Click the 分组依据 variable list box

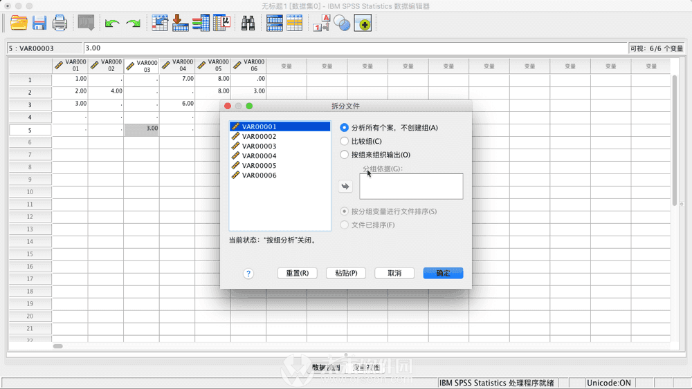[x=410, y=187]
